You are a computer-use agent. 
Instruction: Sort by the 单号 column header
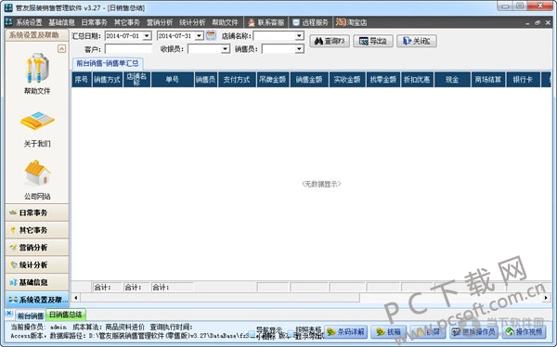coord(173,80)
